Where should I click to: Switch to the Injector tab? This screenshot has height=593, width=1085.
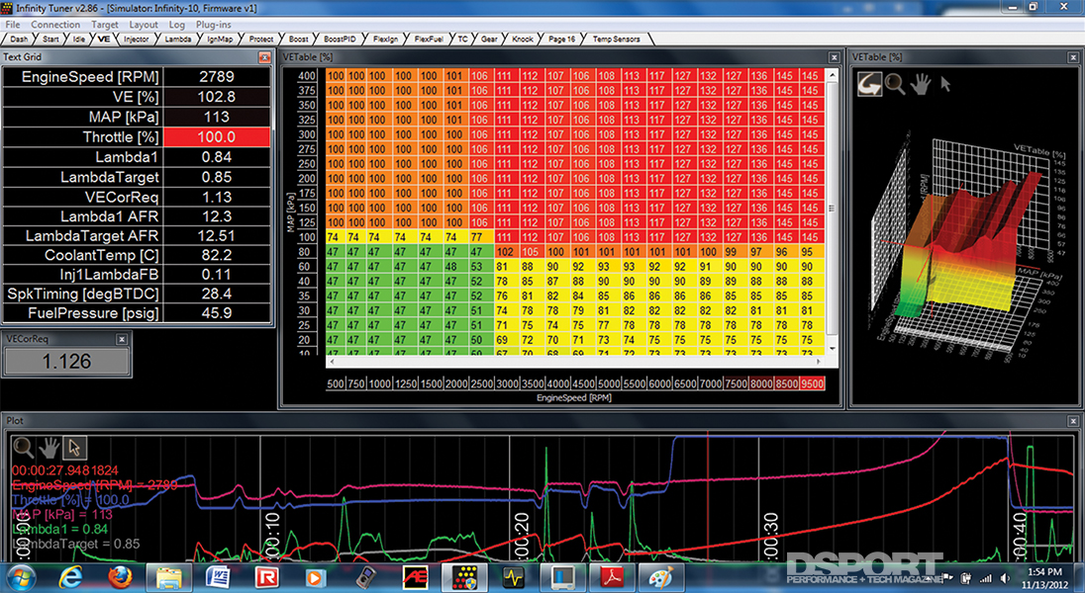click(x=139, y=40)
